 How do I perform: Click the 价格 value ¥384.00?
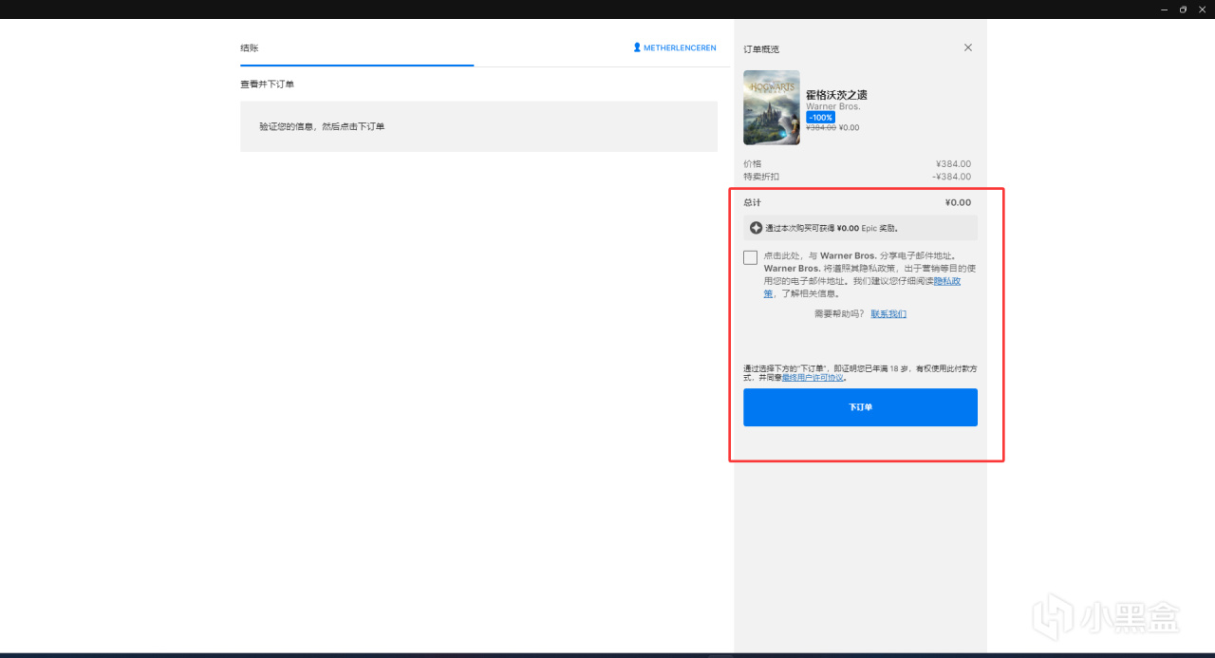click(x=953, y=164)
